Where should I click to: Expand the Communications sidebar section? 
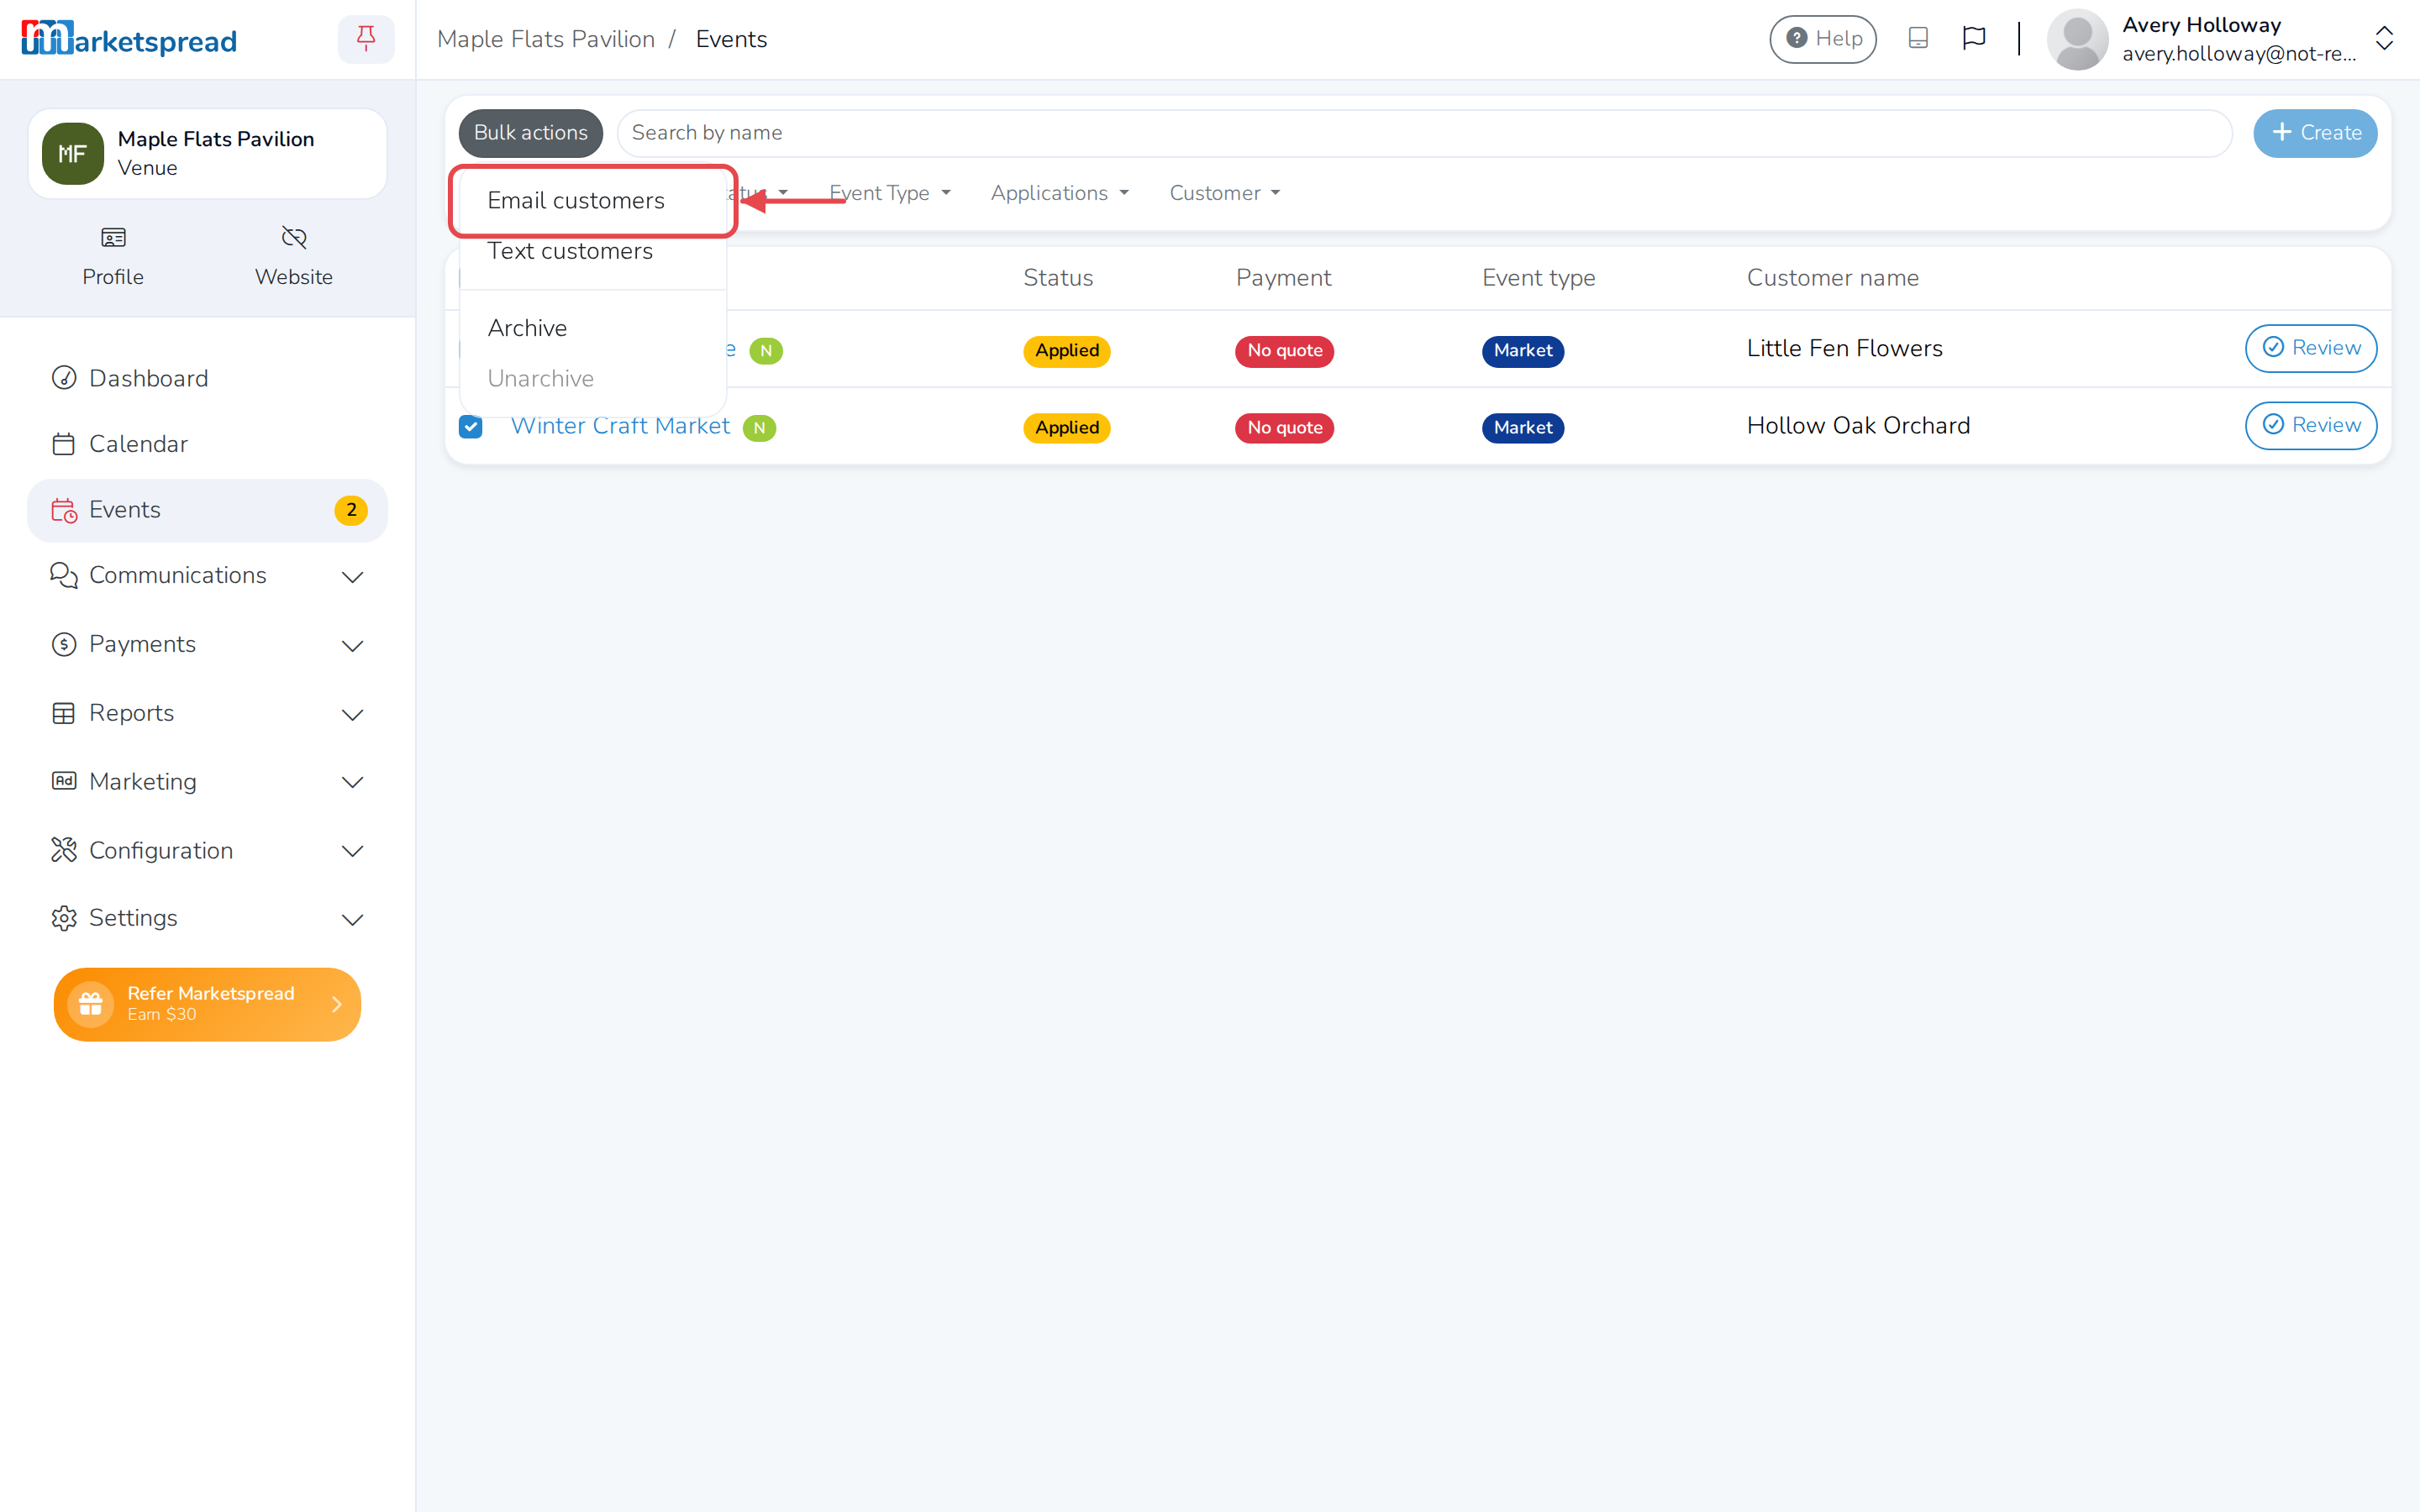[x=207, y=576]
